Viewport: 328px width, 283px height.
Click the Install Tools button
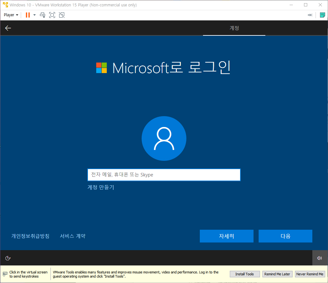tap(245, 274)
